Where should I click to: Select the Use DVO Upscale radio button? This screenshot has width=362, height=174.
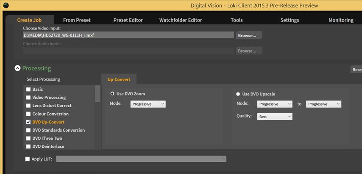pyautogui.click(x=238, y=94)
